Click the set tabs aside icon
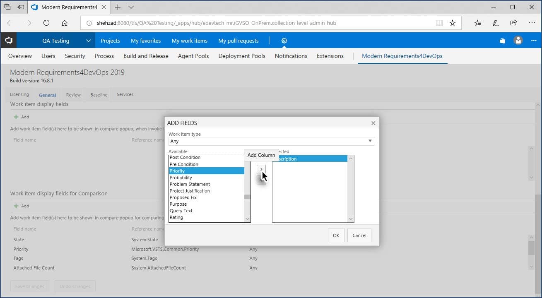 coord(21,7)
